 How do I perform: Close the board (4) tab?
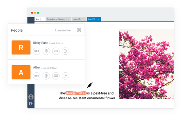pyautogui.click(x=99, y=19)
